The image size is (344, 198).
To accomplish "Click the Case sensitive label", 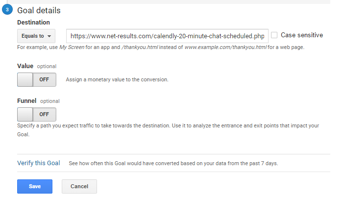I will [x=302, y=35].
